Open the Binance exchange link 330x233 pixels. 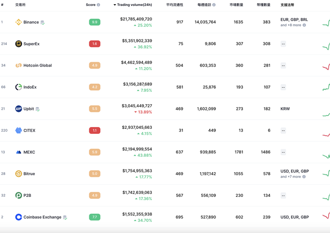[x=31, y=22]
